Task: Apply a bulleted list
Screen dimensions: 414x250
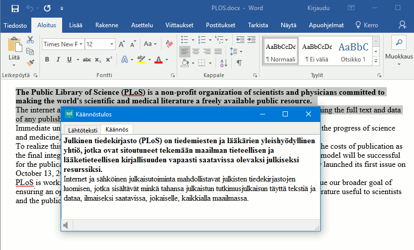Action: (x=185, y=40)
